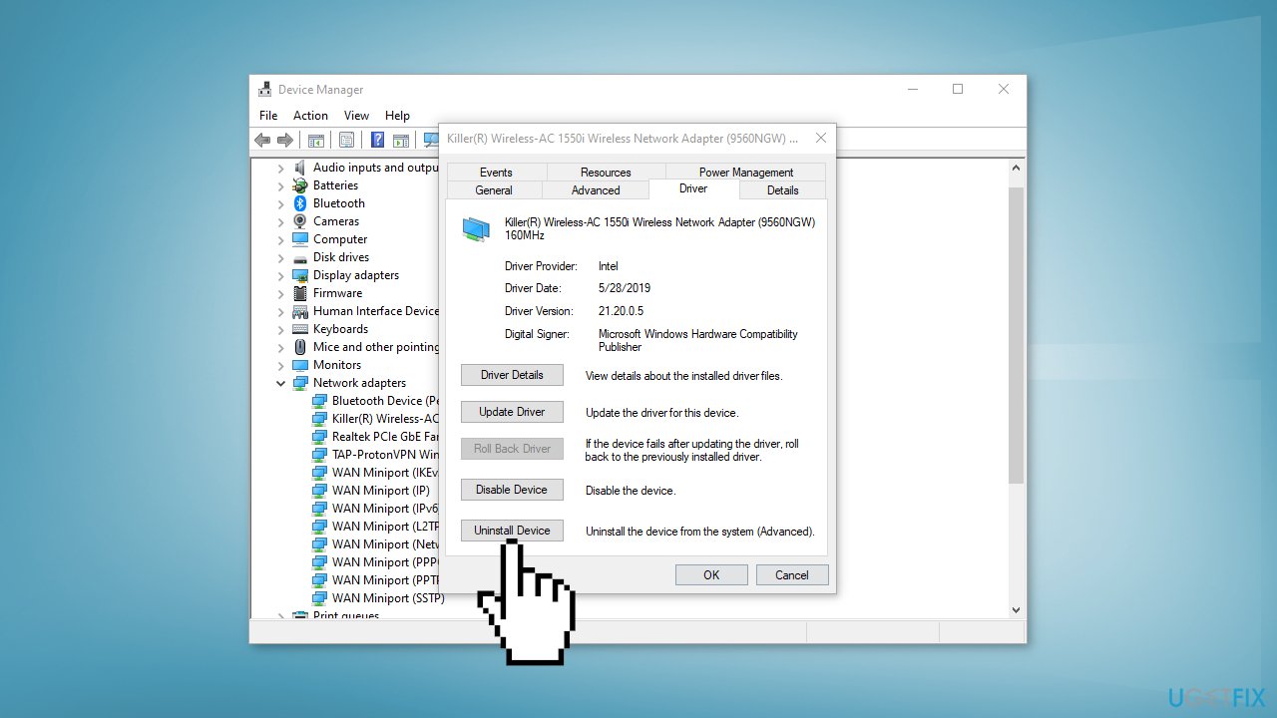Viewport: 1277px width, 718px height.
Task: Click the Forward navigation arrow
Action: coord(284,140)
